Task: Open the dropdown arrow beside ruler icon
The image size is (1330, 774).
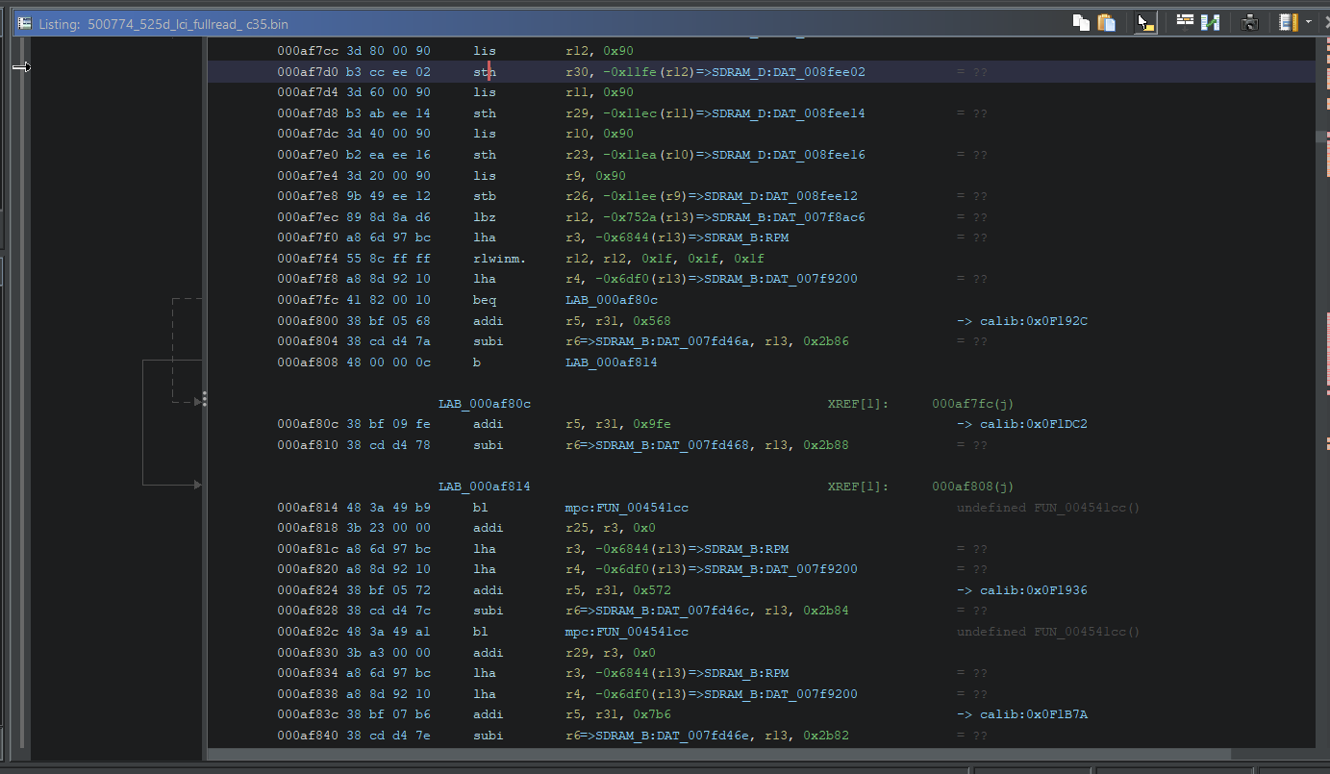Action: click(1308, 23)
